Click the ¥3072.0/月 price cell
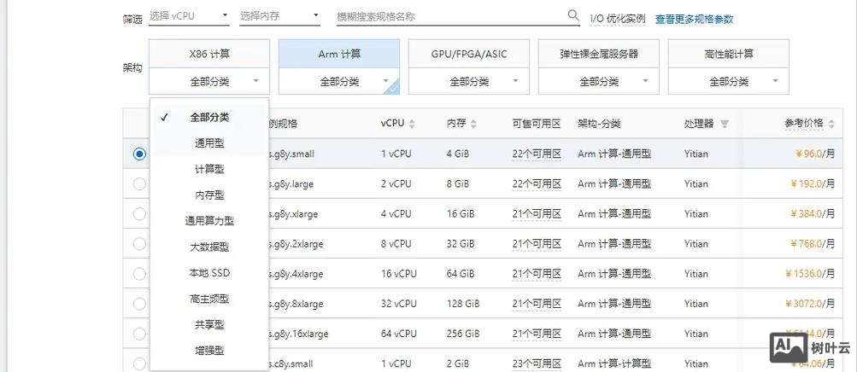 [x=810, y=304]
